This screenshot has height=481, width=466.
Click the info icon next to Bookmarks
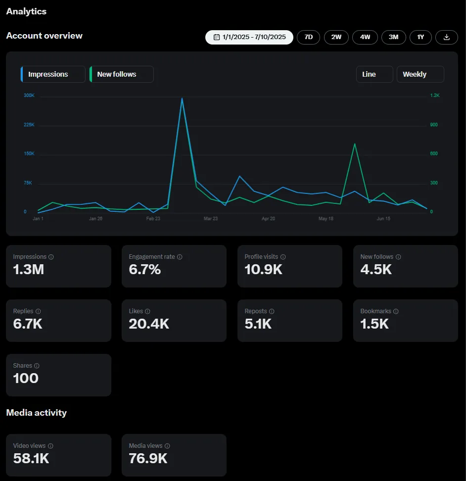396,311
